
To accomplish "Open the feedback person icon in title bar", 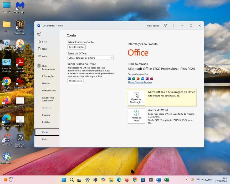I will pos(165,25).
